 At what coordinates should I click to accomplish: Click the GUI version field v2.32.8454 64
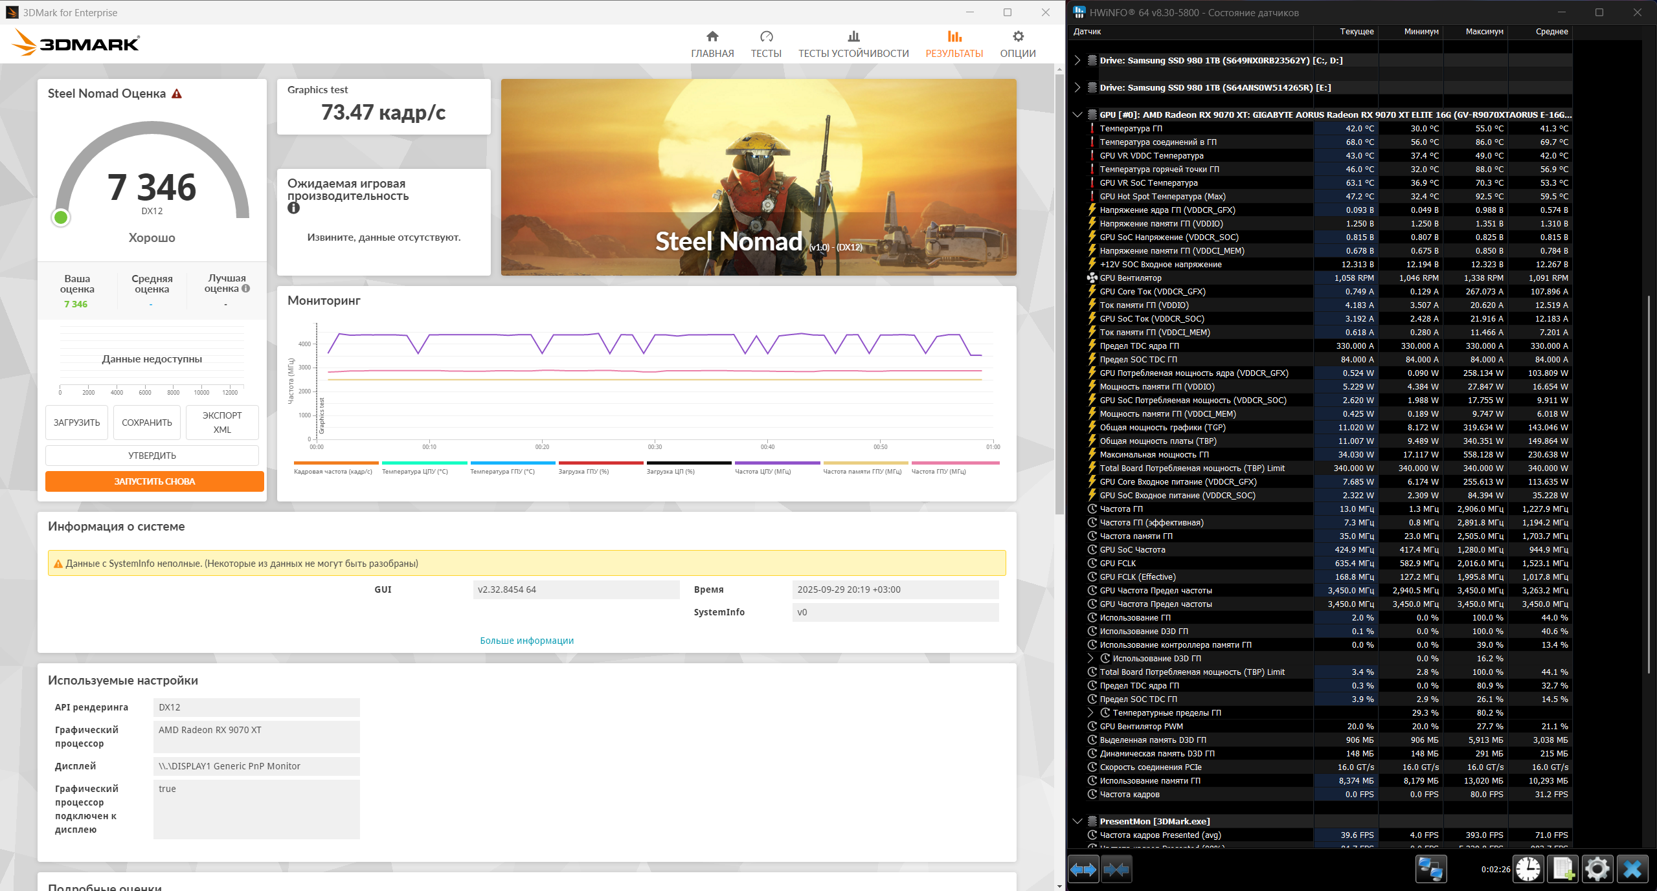[x=576, y=590]
